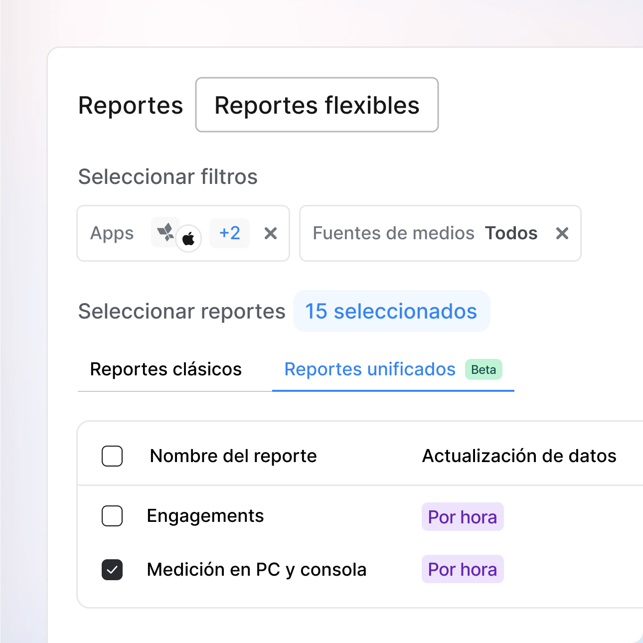Toggle the select-all checkbox in the table header
The height and width of the screenshot is (643, 643).
[x=112, y=456]
